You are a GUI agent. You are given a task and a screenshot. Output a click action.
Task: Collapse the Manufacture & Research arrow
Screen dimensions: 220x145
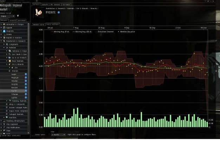click(1, 41)
